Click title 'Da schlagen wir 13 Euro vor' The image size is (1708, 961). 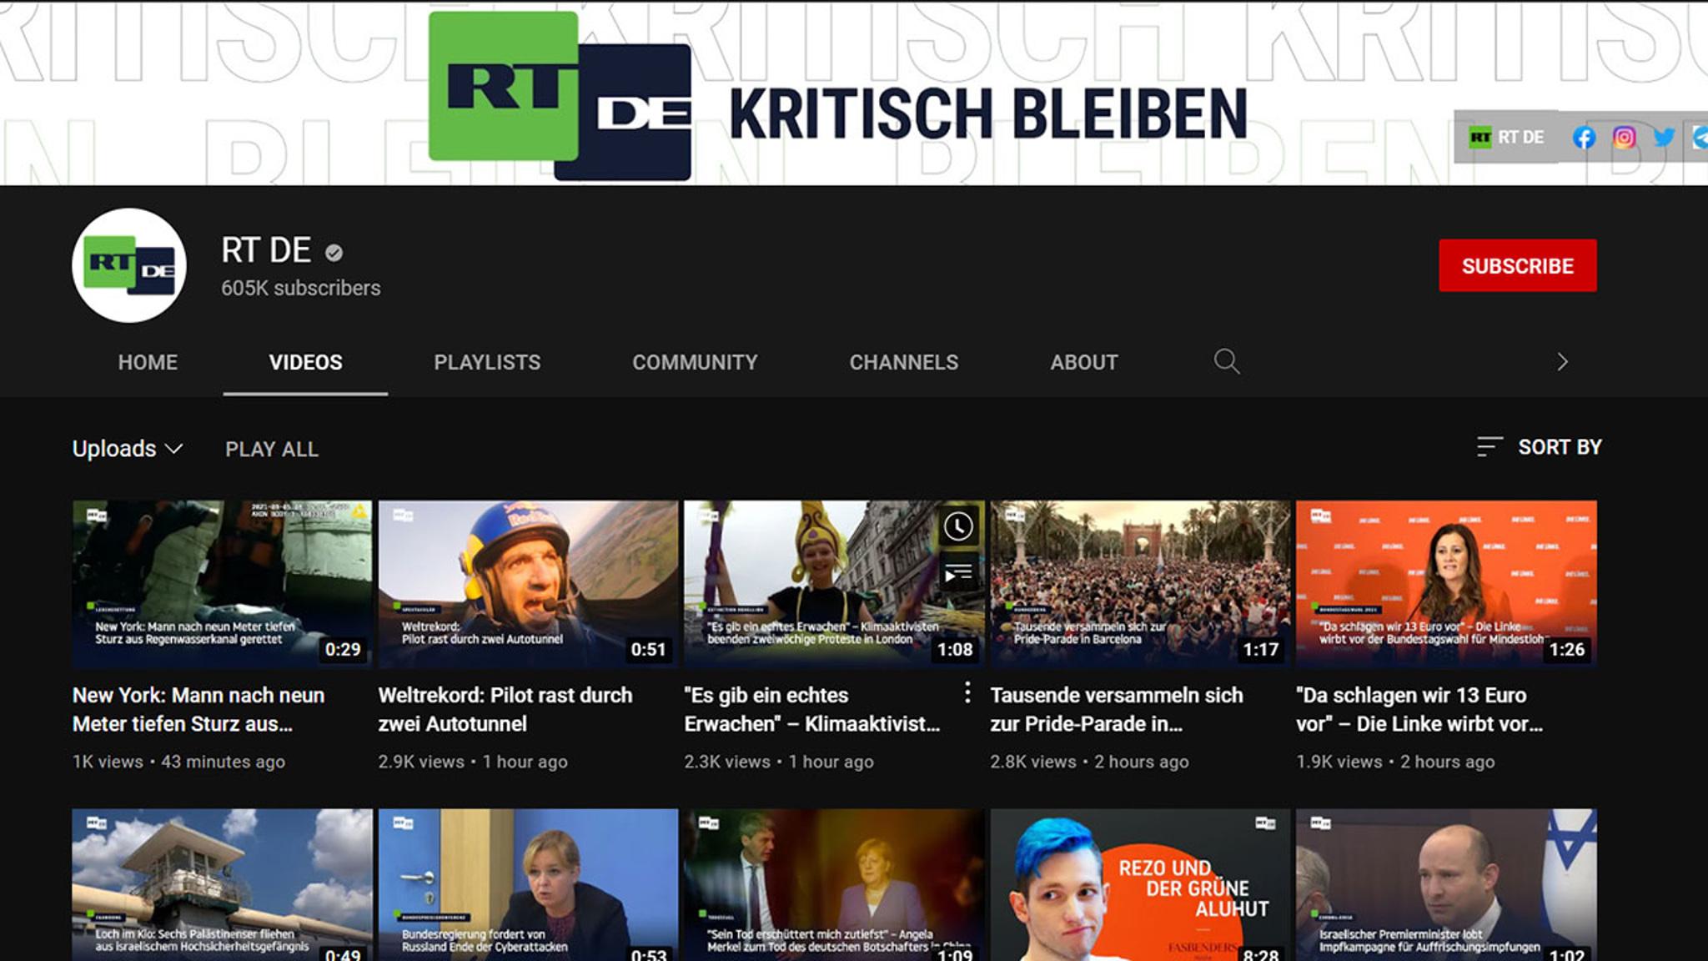click(1419, 709)
